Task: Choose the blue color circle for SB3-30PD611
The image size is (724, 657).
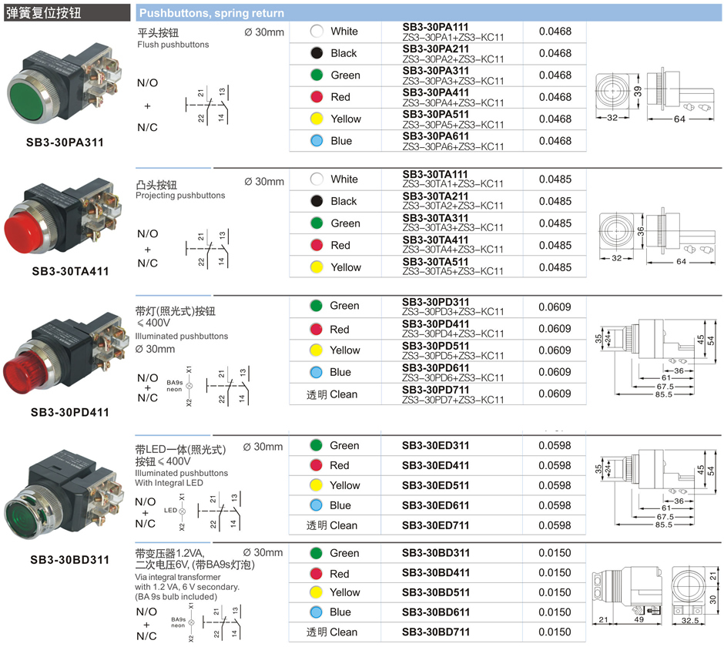Action: click(x=317, y=373)
